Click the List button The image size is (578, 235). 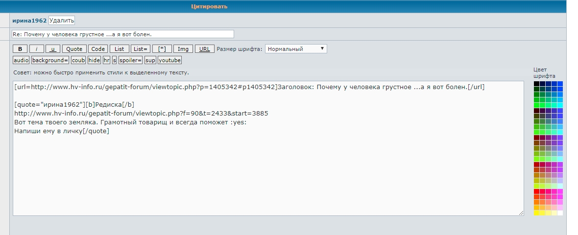120,49
